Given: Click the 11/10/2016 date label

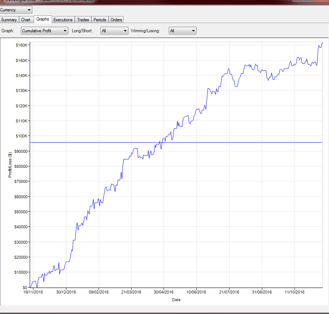Looking at the screenshot, I should tap(295, 292).
